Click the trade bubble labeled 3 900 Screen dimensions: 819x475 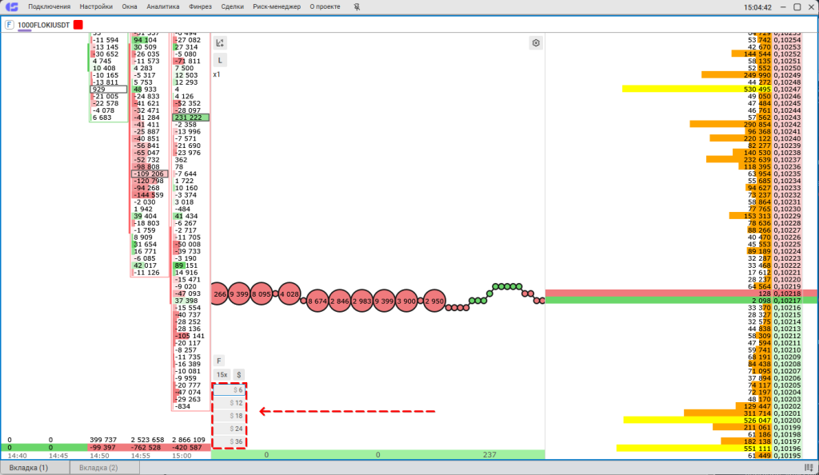click(406, 301)
